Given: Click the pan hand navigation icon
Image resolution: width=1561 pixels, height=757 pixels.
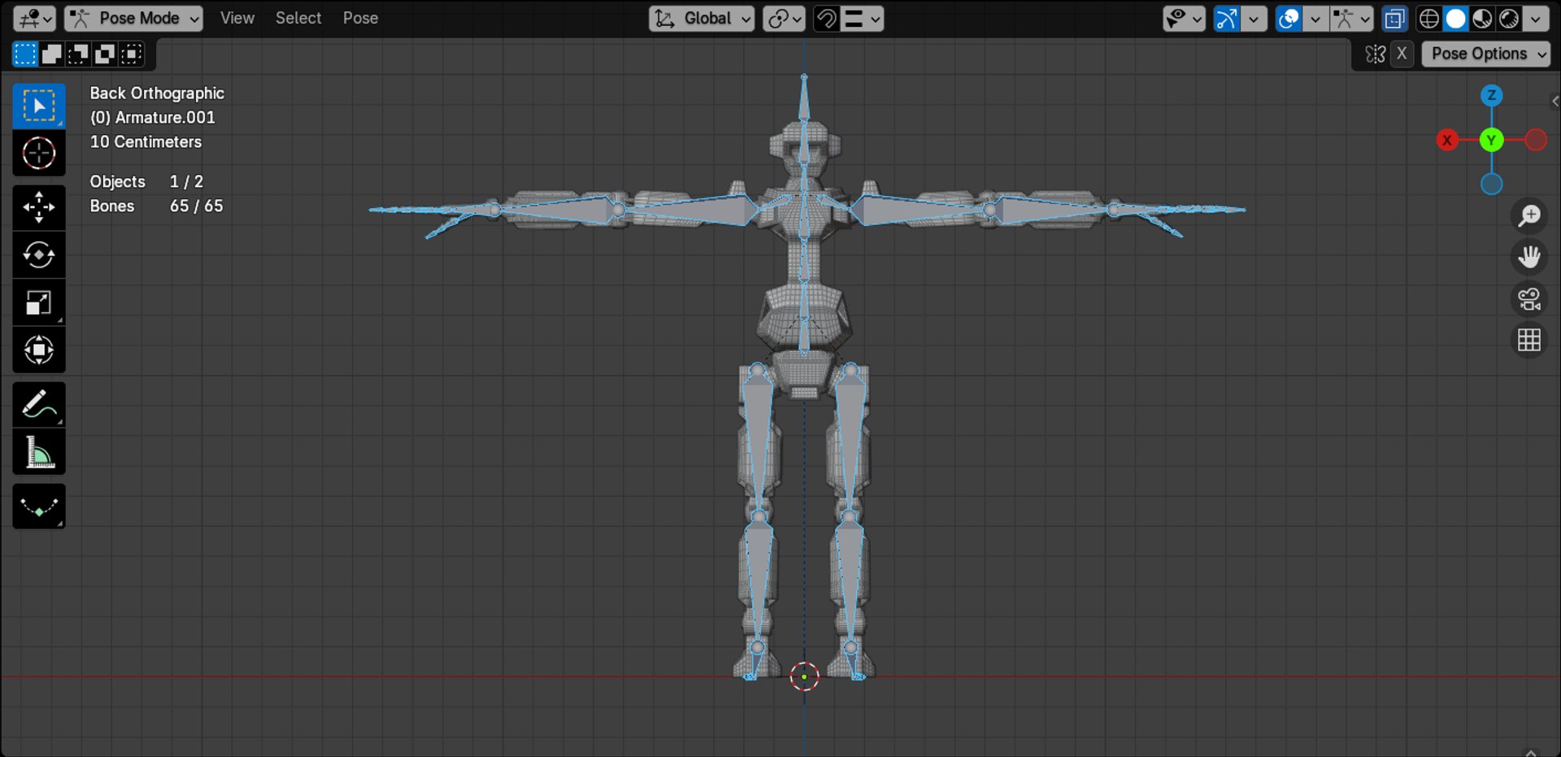Looking at the screenshot, I should (x=1529, y=257).
